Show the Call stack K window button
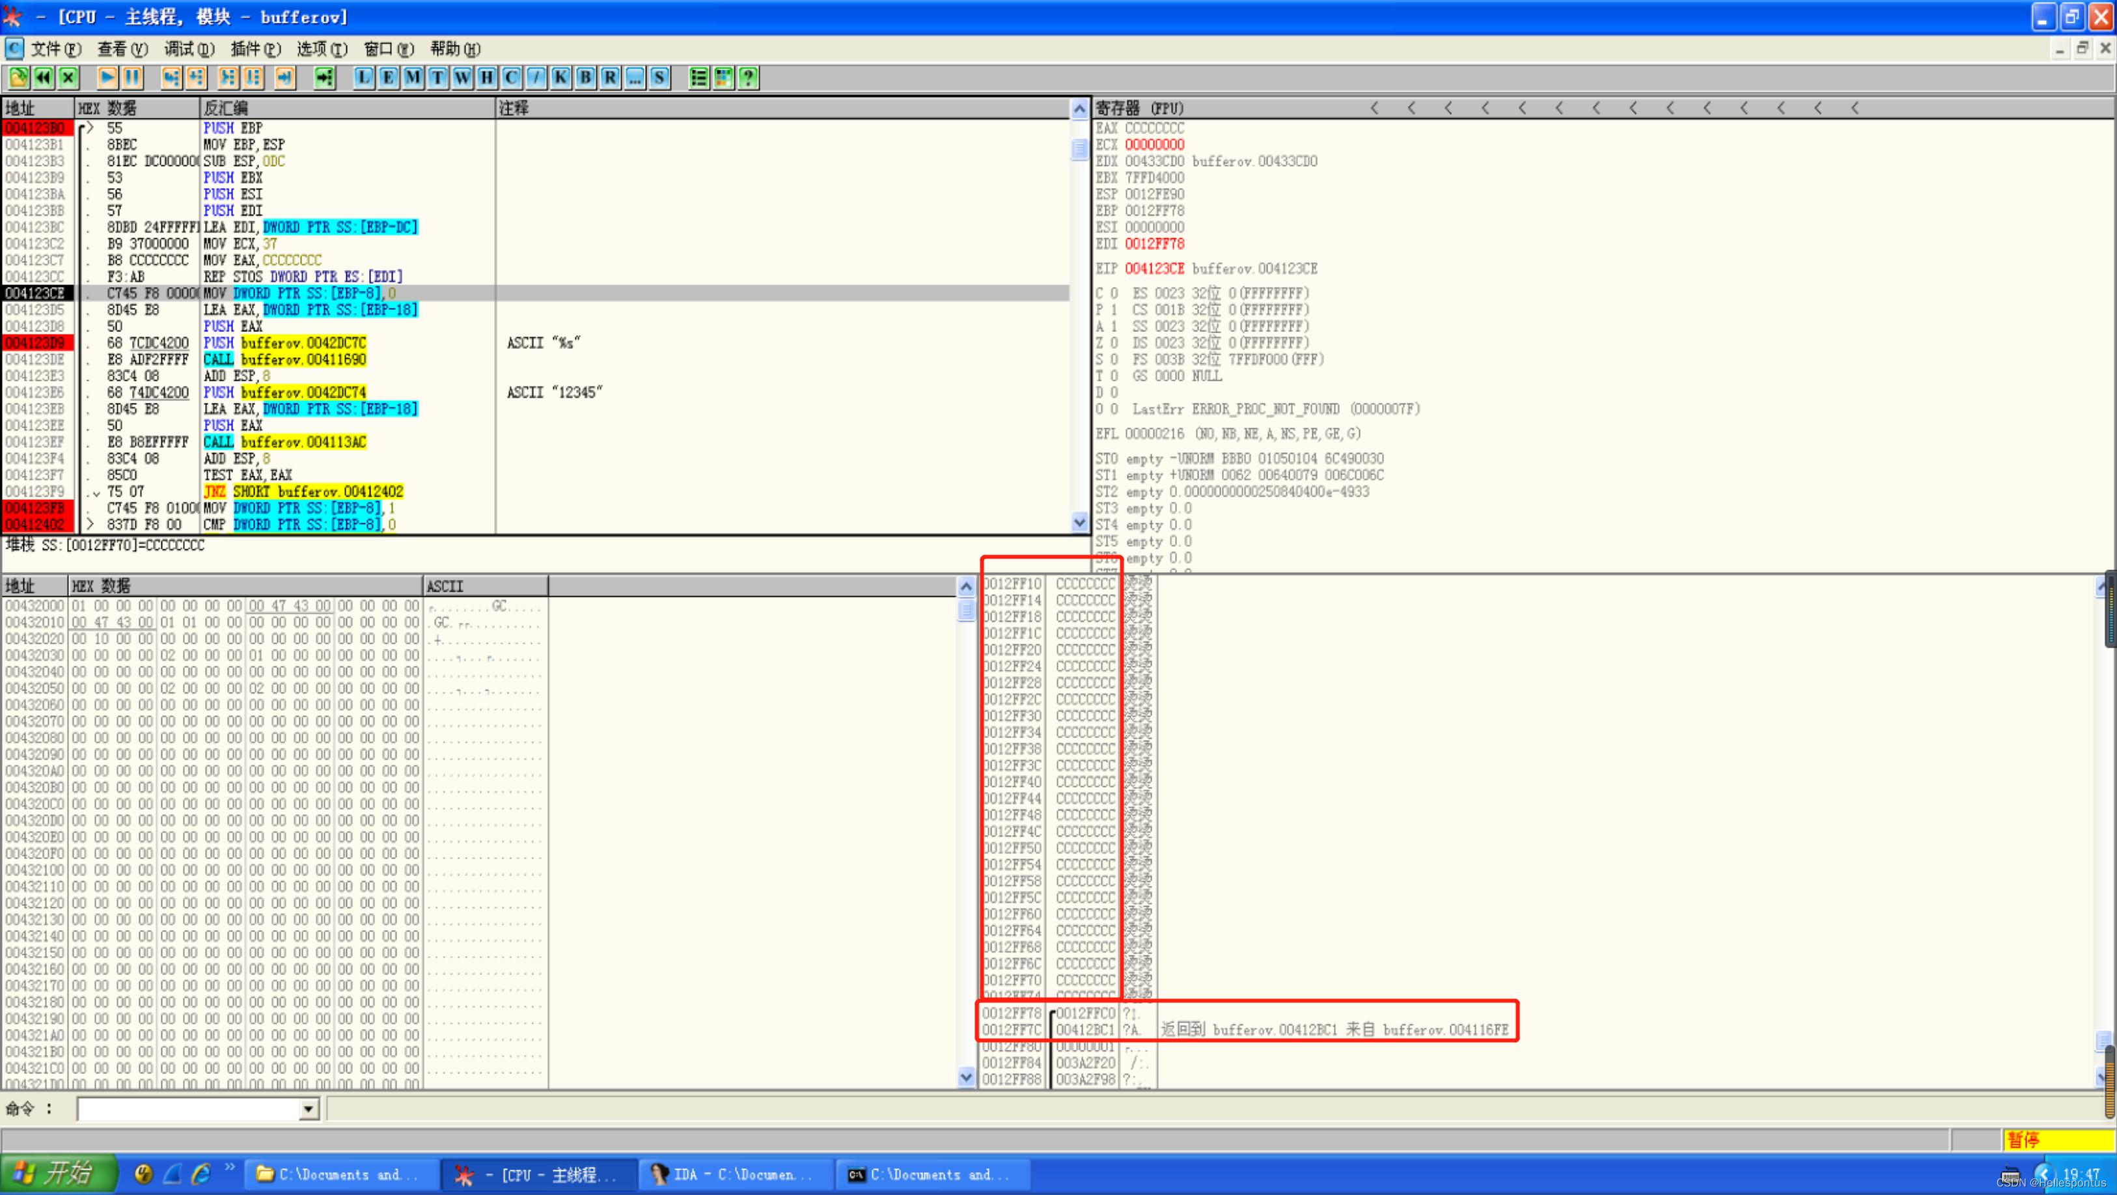 pyautogui.click(x=560, y=78)
